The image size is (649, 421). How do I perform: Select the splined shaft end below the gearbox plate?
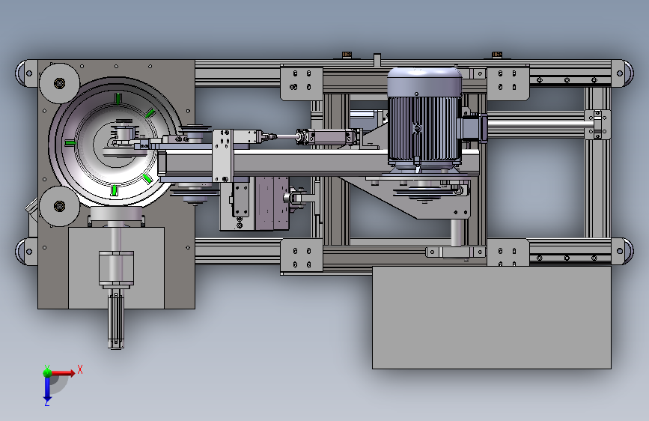pyautogui.click(x=116, y=319)
